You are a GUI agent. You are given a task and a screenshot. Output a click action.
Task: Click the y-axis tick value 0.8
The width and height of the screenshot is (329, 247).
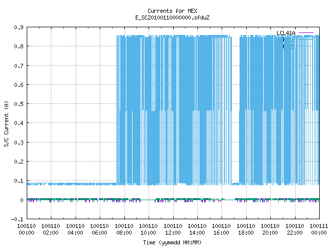19,46
